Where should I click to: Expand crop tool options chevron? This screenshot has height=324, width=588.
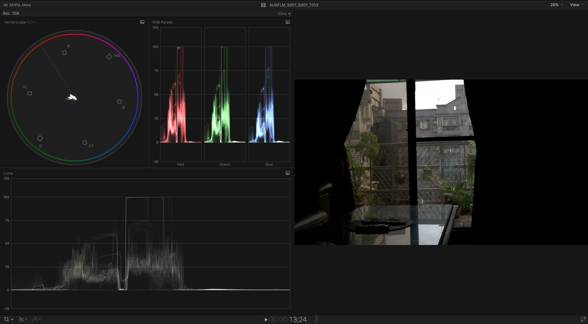point(12,319)
